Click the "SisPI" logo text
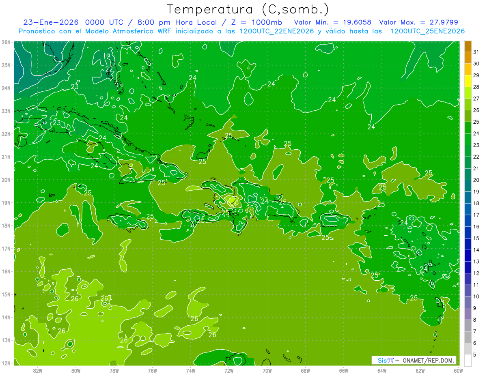The height and width of the screenshot is (376, 487). 386,360
